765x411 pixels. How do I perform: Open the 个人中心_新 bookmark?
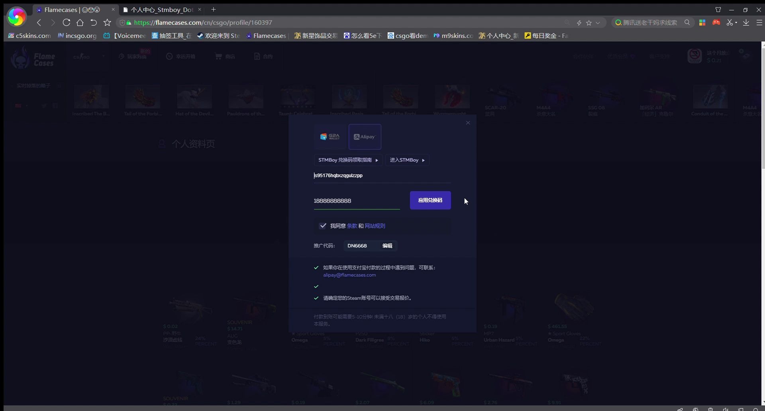coord(498,36)
